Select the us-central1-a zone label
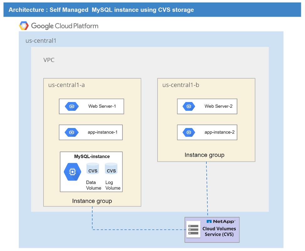The height and width of the screenshot is (251, 305). (x=66, y=85)
